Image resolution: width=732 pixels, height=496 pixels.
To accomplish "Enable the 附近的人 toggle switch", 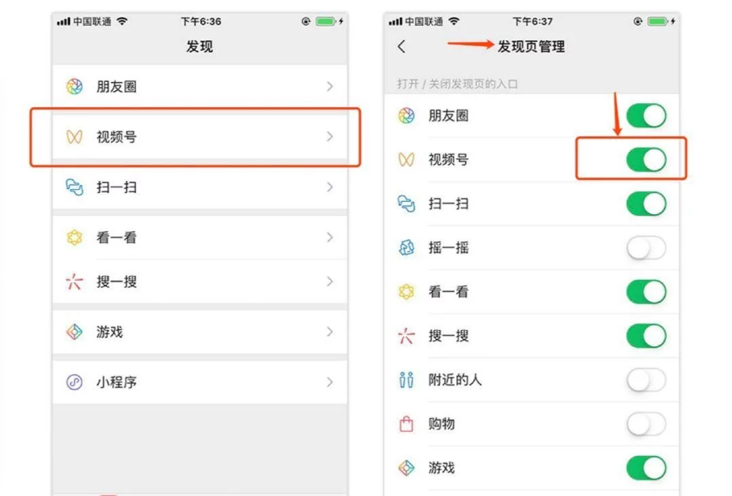I will click(x=646, y=380).
